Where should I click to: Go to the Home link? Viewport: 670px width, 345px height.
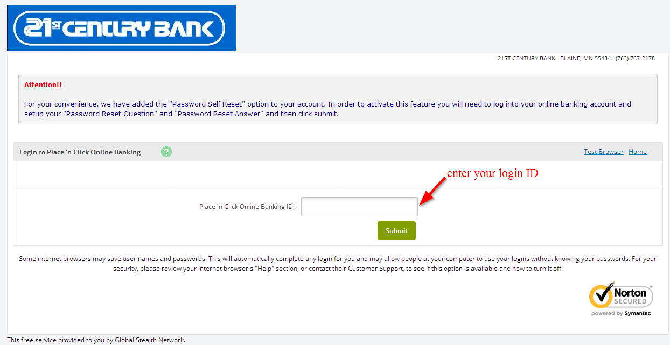pos(638,152)
